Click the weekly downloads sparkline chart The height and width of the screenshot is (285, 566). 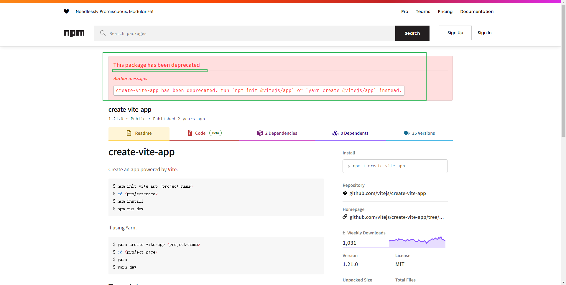tap(417, 242)
